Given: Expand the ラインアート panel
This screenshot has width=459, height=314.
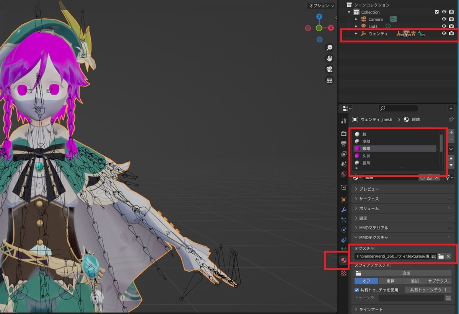Looking at the screenshot, I should (x=403, y=309).
